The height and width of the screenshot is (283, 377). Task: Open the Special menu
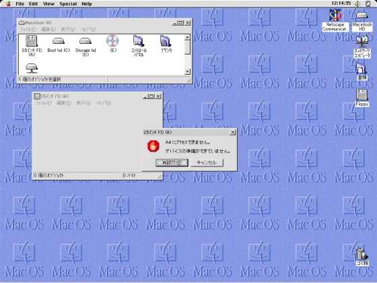[x=68, y=4]
